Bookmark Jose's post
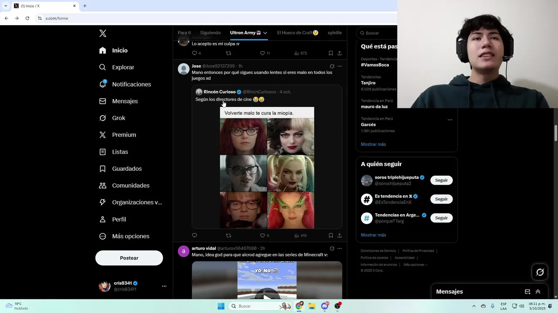Viewport: 558px width, 313px height. point(330,235)
